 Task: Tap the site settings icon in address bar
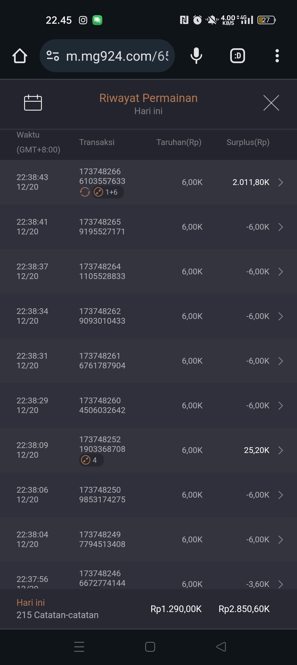tap(53, 56)
